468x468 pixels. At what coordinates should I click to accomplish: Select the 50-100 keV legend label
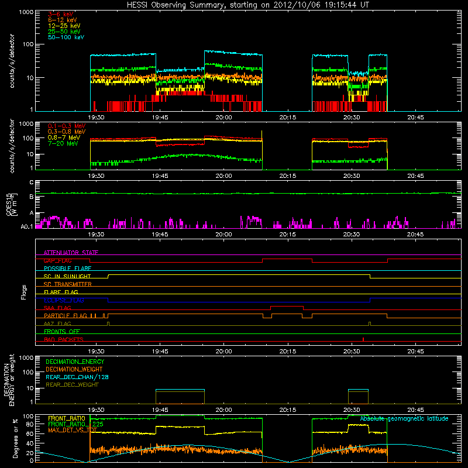pyautogui.click(x=66, y=37)
